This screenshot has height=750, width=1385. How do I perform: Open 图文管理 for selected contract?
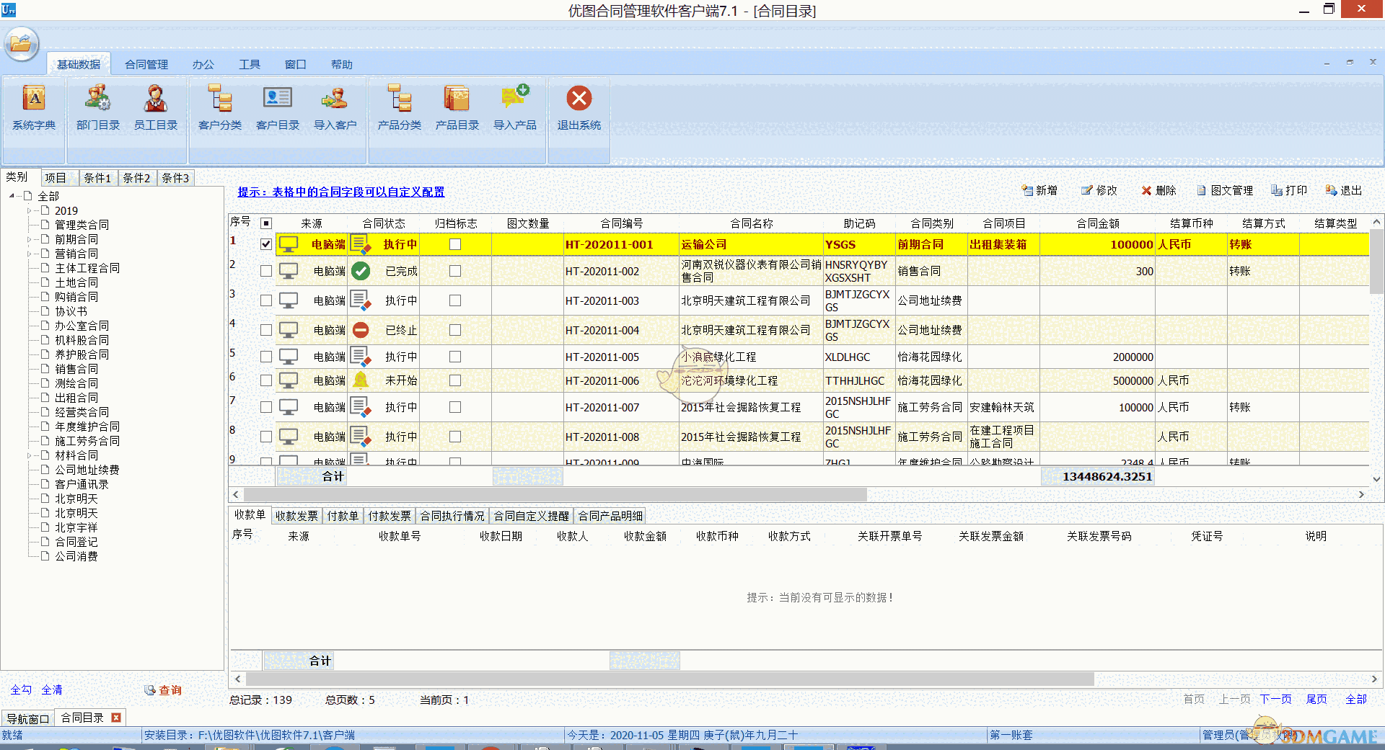[1224, 190]
